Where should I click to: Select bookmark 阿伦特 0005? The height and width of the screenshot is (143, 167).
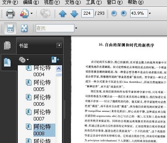tap(42, 85)
